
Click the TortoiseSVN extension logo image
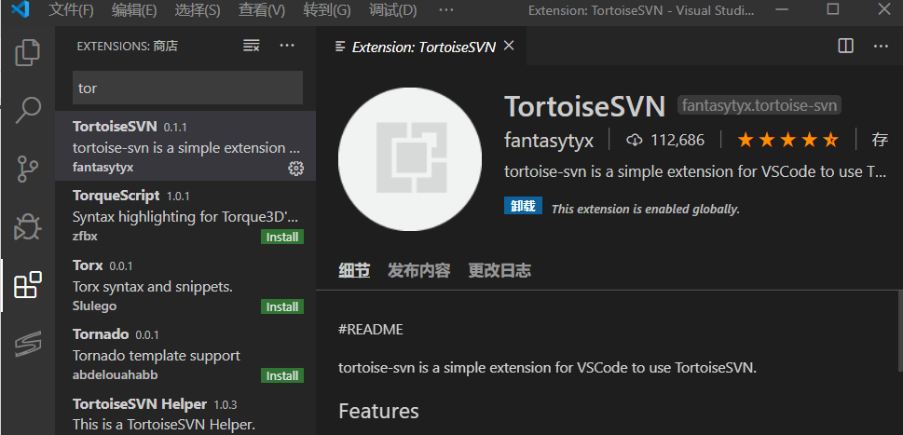coord(410,158)
